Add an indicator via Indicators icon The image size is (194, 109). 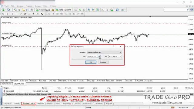[x=112, y=10]
